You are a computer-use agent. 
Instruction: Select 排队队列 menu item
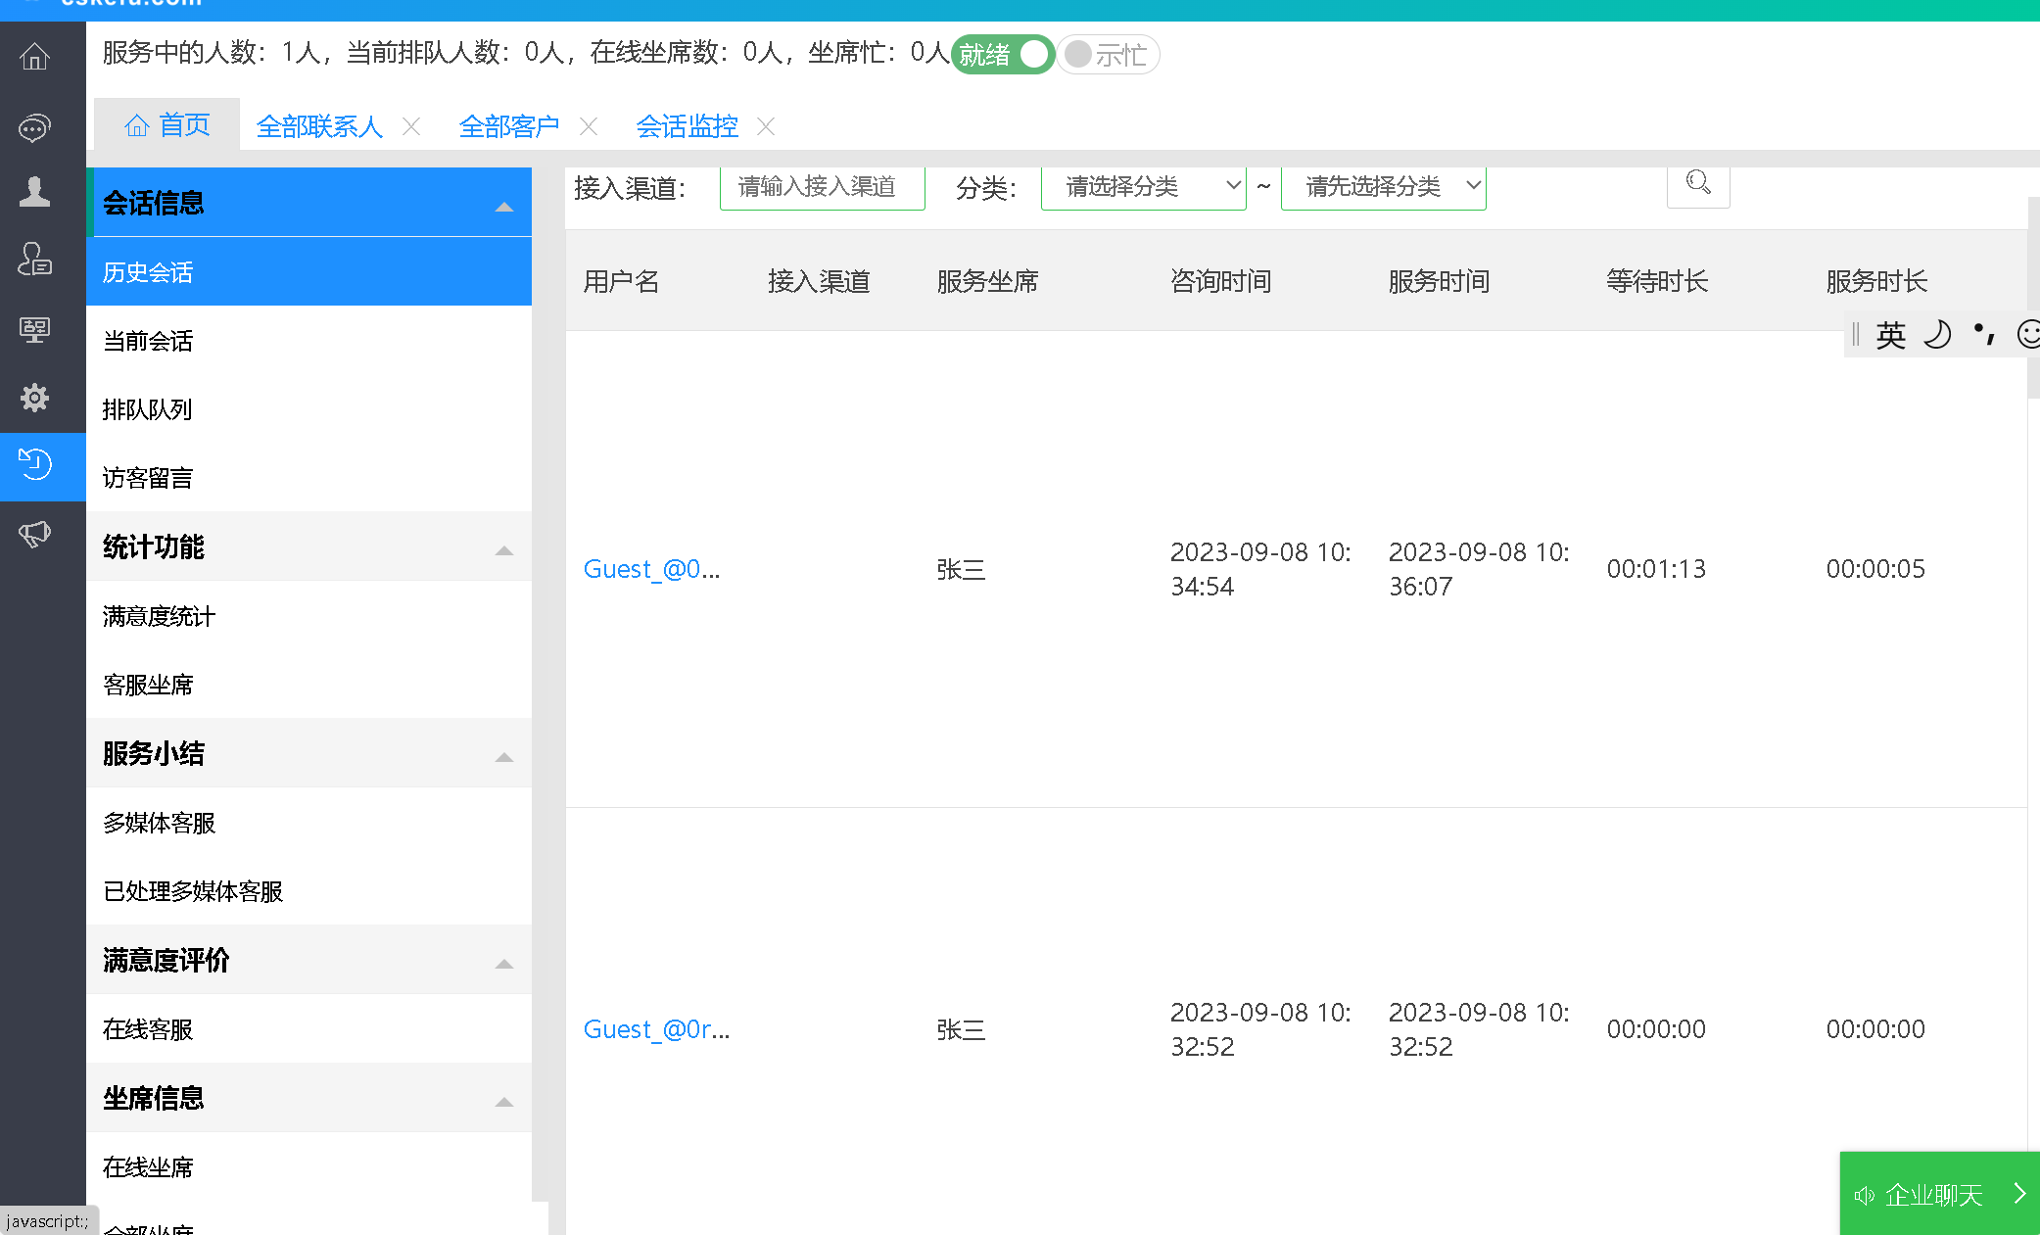tap(309, 408)
